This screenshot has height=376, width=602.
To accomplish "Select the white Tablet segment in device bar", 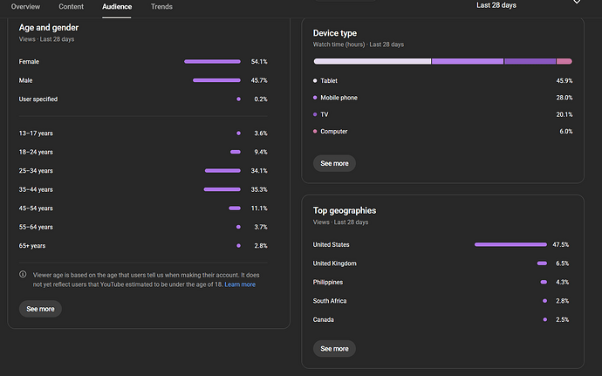I will click(372, 61).
